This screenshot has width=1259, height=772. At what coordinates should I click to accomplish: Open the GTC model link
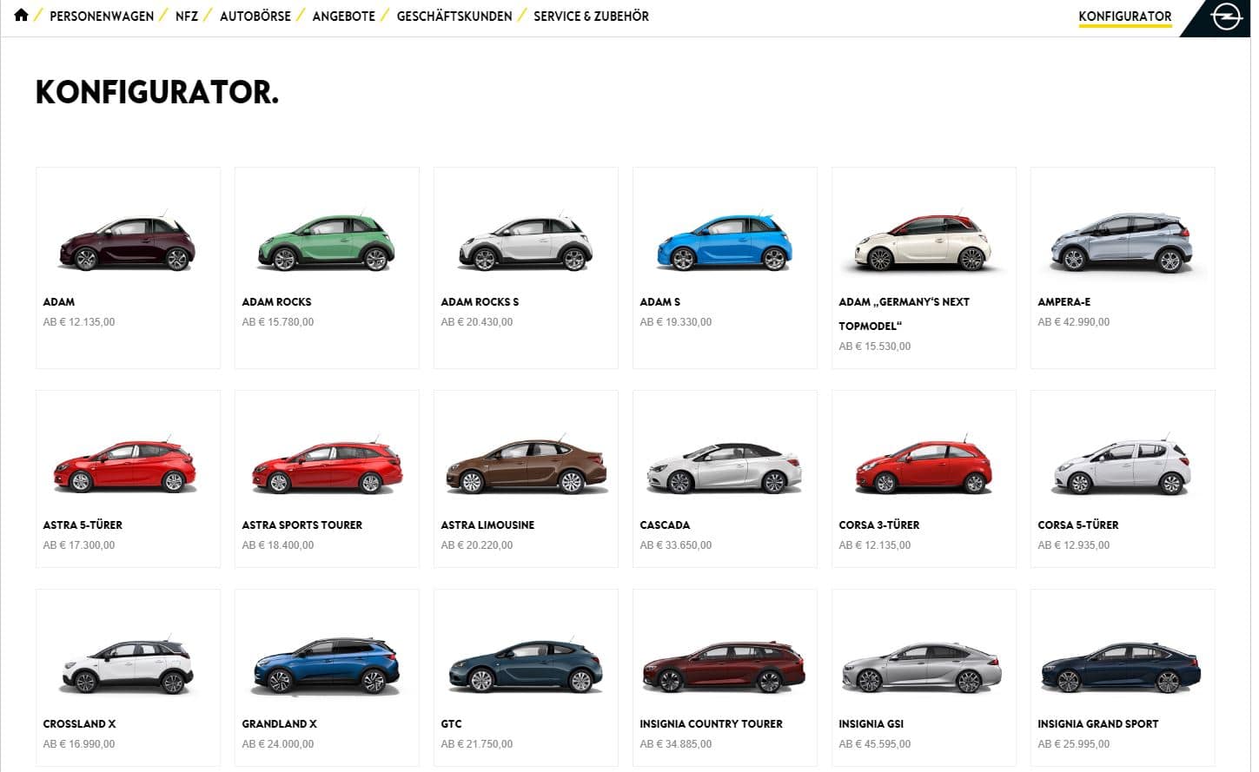(451, 724)
